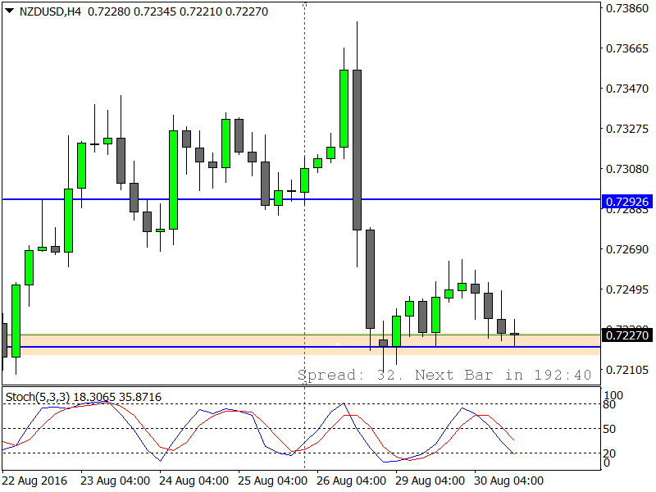Click the NZDUSD,H4 chart title text
Image resolution: width=656 pixels, height=492 pixels.
[x=50, y=11]
